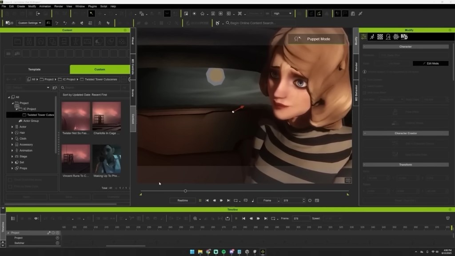Click the Motion Director MD icon in toolbar
This screenshot has height=256, width=455.
point(8,23)
